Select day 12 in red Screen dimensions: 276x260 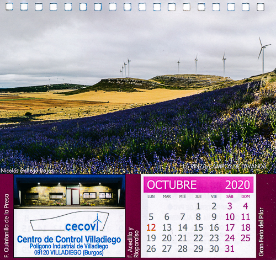(x=151, y=227)
